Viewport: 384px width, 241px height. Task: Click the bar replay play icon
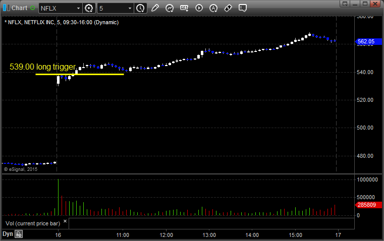tap(199, 8)
